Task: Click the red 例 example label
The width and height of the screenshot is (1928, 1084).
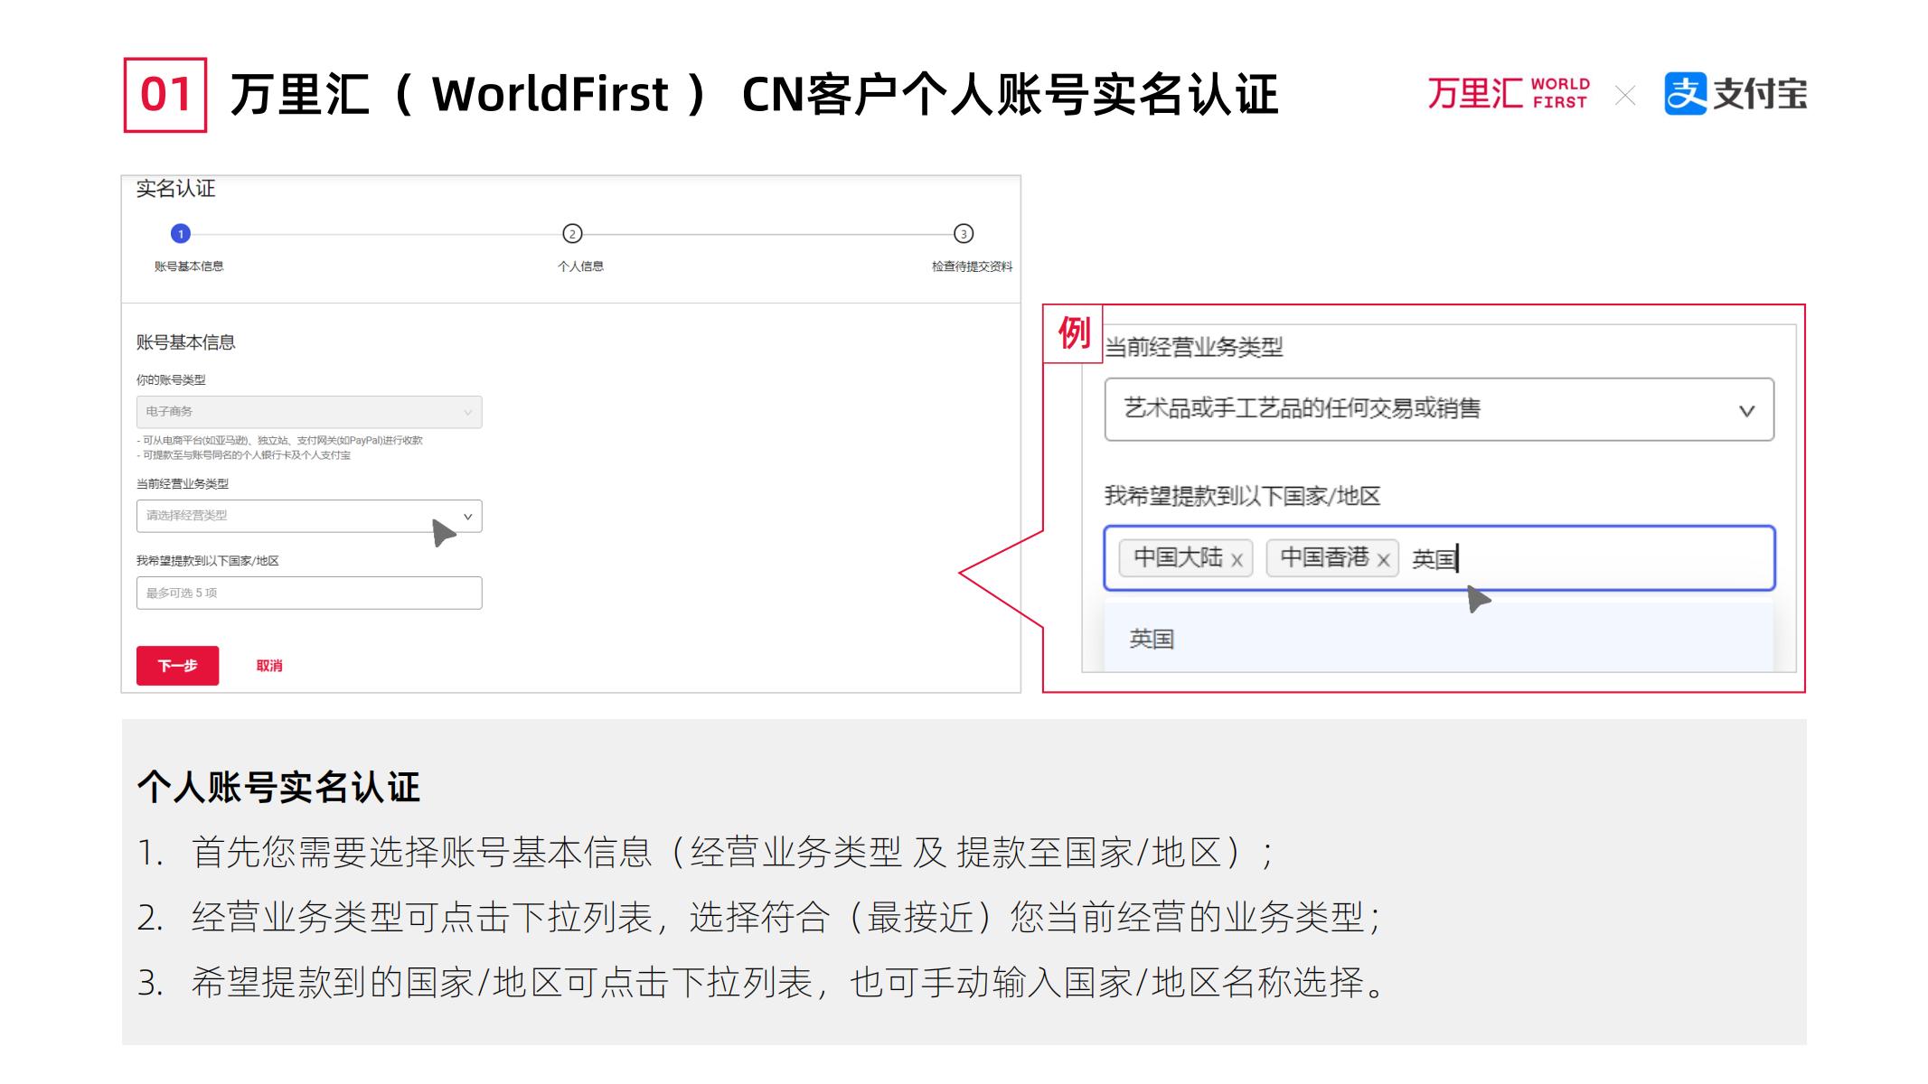Action: click(1073, 333)
